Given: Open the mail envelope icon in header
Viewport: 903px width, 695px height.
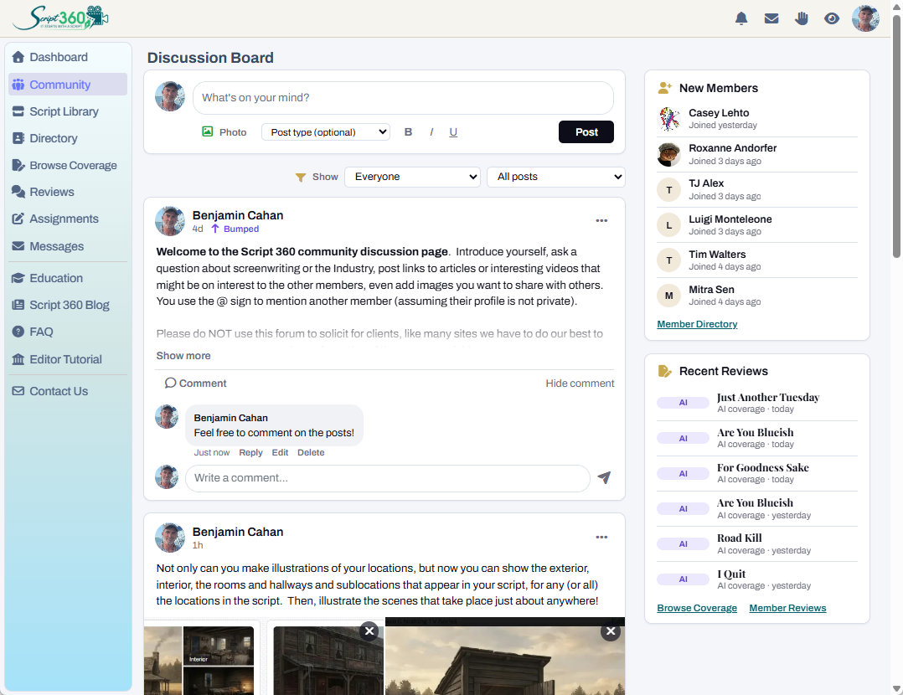Looking at the screenshot, I should click(771, 18).
